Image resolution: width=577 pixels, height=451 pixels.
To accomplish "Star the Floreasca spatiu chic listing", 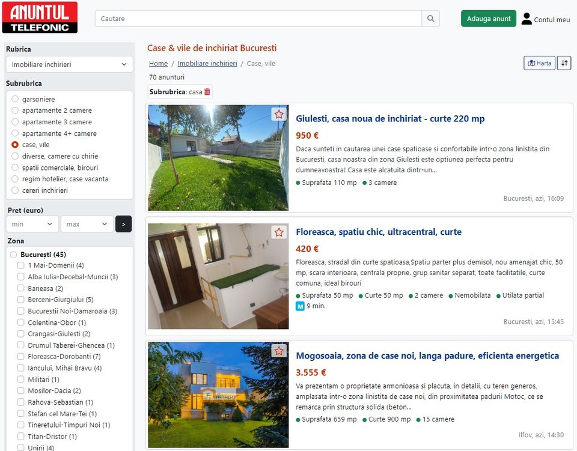I will [279, 232].
